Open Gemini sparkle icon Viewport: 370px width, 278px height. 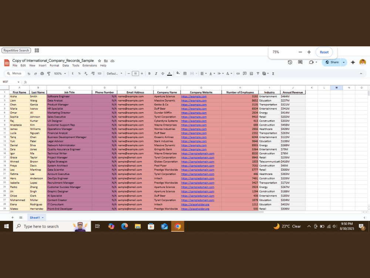tap(353, 62)
